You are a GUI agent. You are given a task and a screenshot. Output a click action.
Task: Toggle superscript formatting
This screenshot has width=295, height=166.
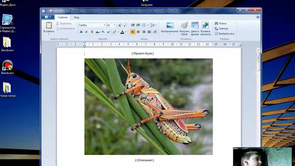108,32
